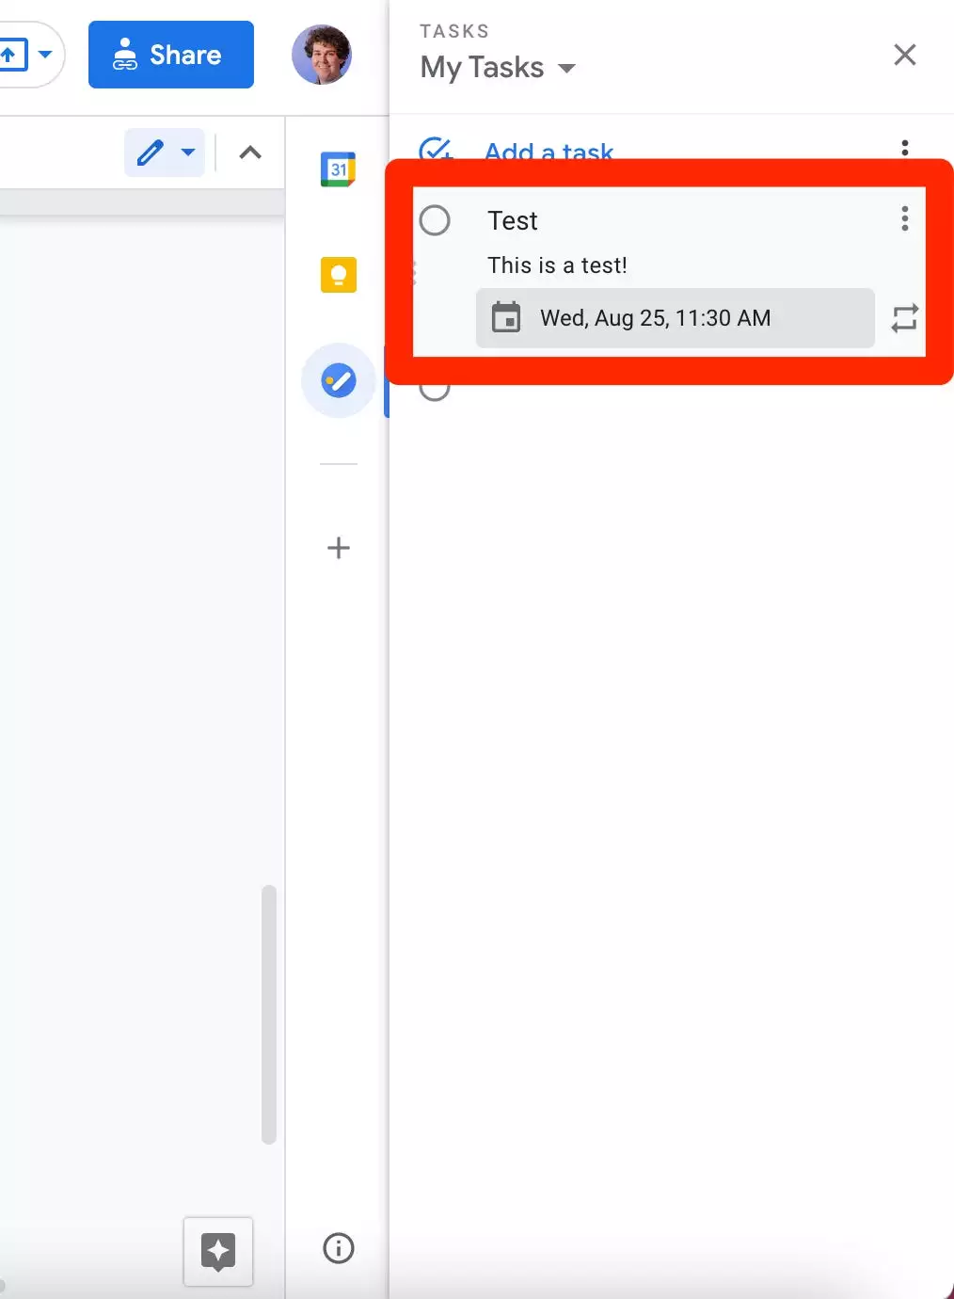Open task list options three-dot menu
This screenshot has height=1299, width=954.
click(x=904, y=148)
